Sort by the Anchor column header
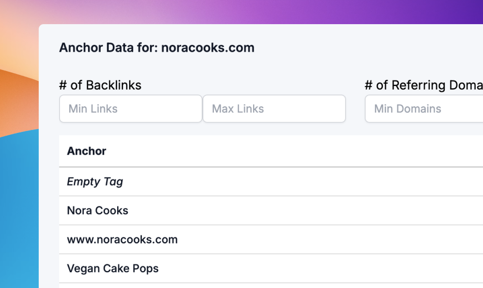The height and width of the screenshot is (288, 483). [87, 151]
